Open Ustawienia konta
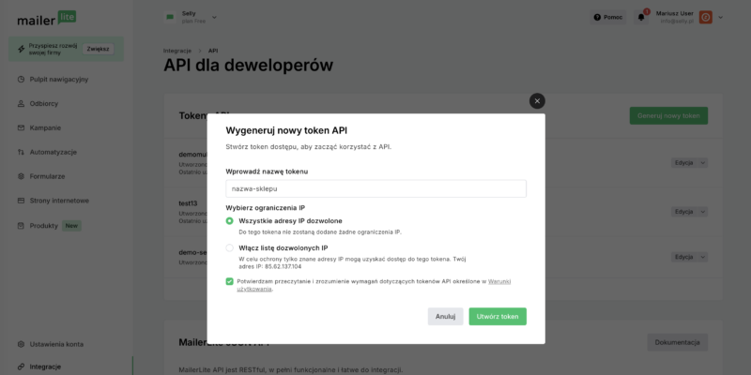751x375 pixels. click(56, 344)
